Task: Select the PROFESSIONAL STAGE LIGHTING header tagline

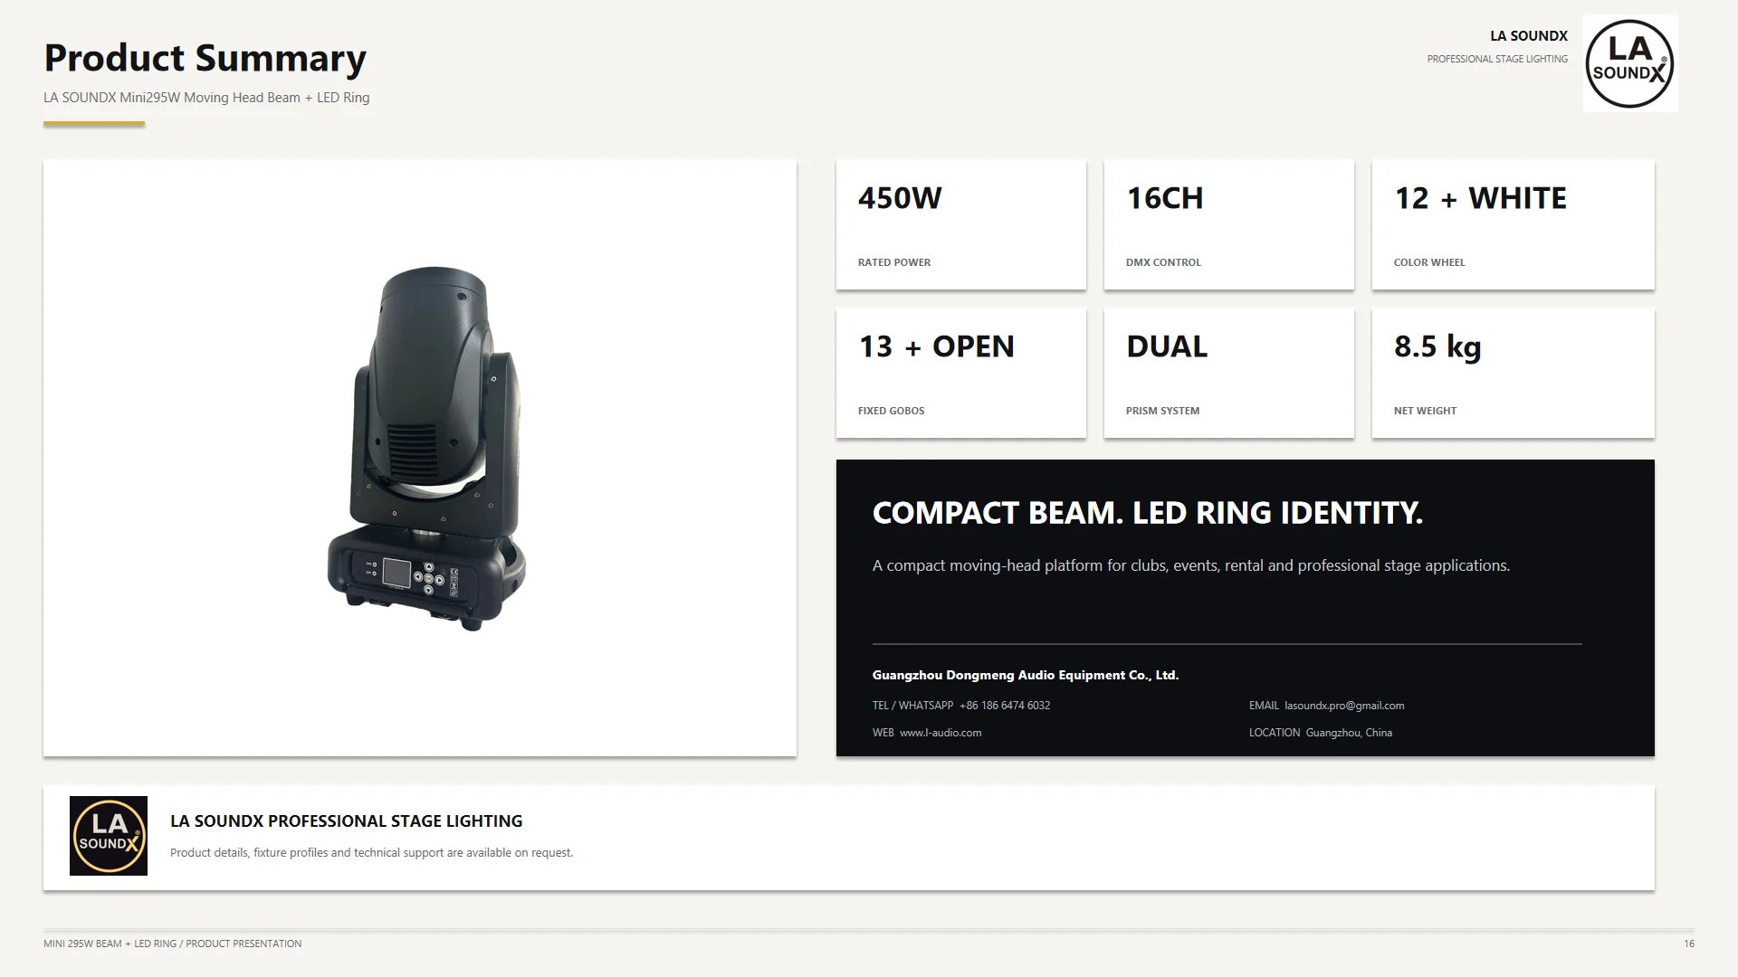Action: click(1497, 60)
